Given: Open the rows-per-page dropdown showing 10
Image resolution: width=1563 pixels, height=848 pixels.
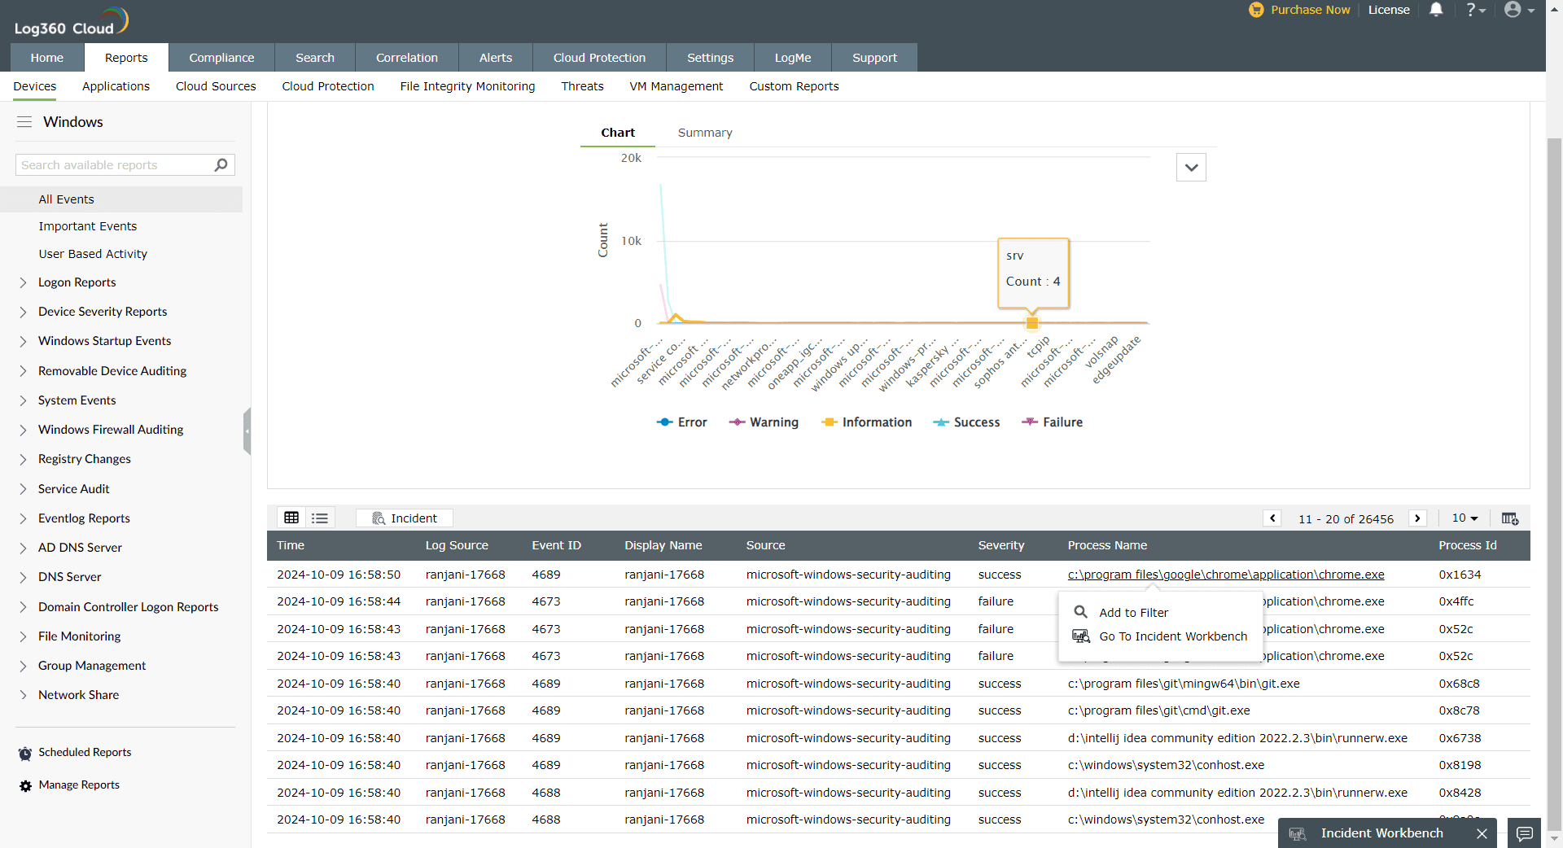Looking at the screenshot, I should tap(1464, 518).
